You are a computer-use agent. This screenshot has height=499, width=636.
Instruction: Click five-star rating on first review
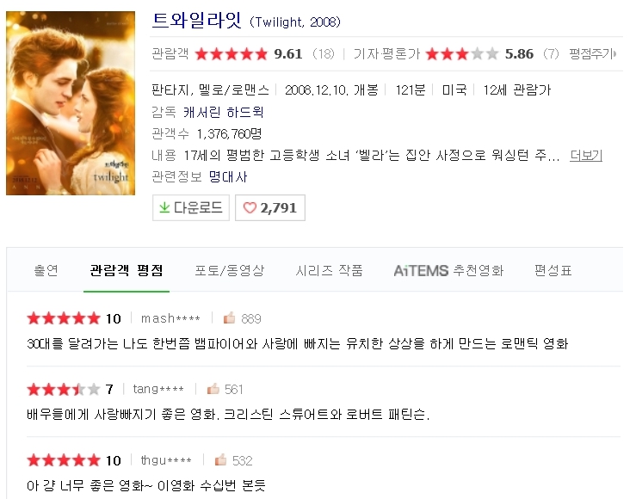tap(64, 318)
